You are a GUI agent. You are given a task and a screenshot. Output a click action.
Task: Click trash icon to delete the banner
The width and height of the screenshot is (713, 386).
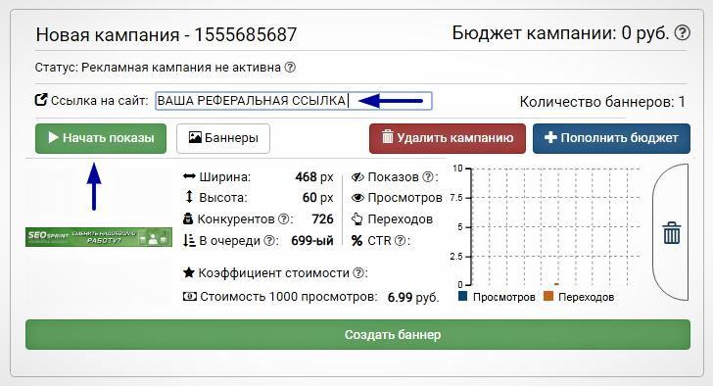(672, 233)
